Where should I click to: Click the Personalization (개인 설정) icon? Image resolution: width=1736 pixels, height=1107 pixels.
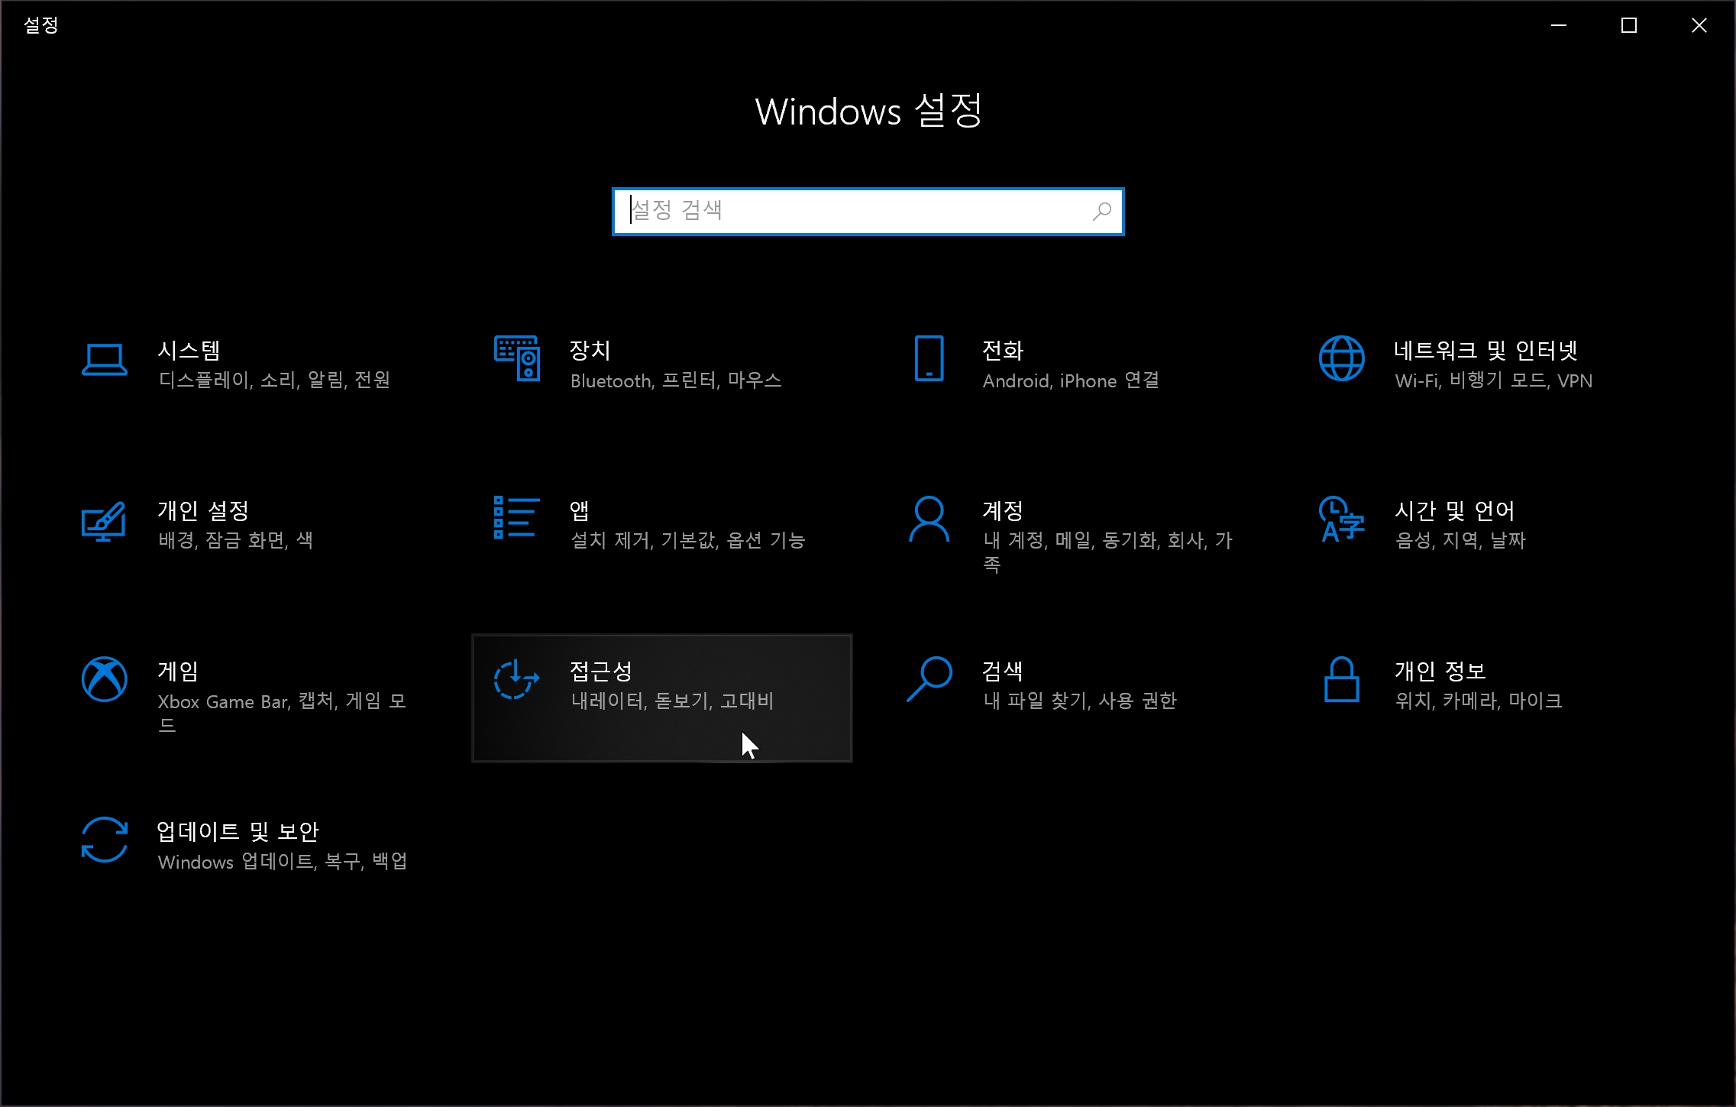(104, 521)
